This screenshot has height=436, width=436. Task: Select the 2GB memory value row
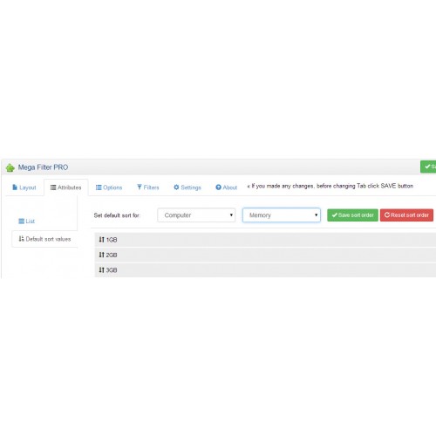265,255
